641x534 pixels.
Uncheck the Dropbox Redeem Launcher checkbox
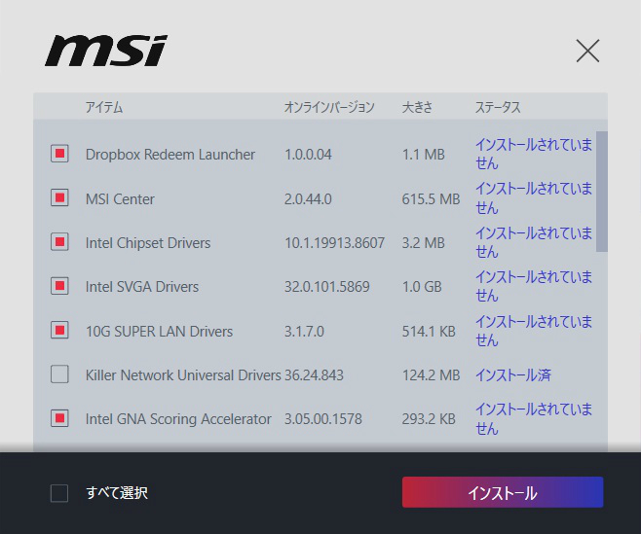[x=59, y=154]
